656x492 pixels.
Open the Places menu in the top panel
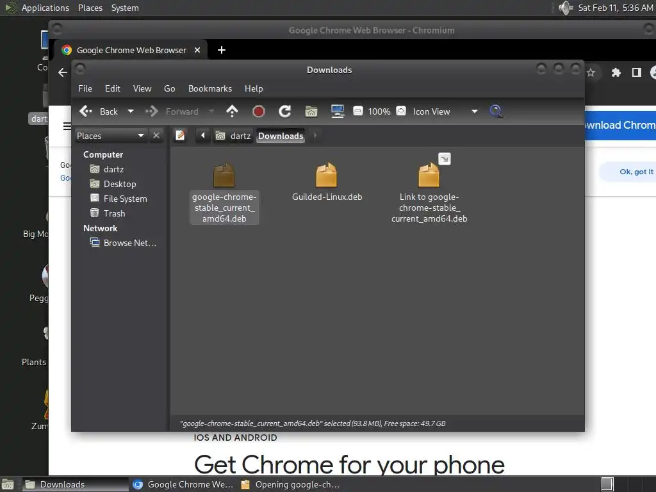pos(90,8)
